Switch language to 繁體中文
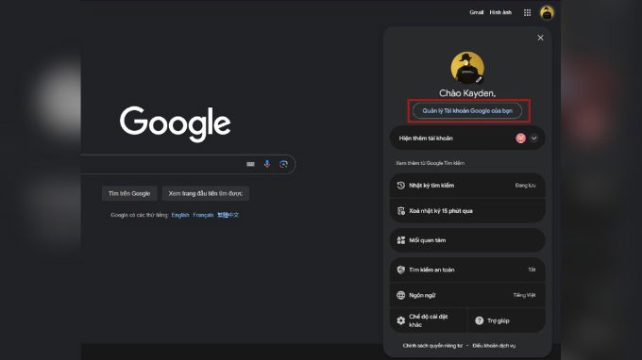 (x=228, y=215)
